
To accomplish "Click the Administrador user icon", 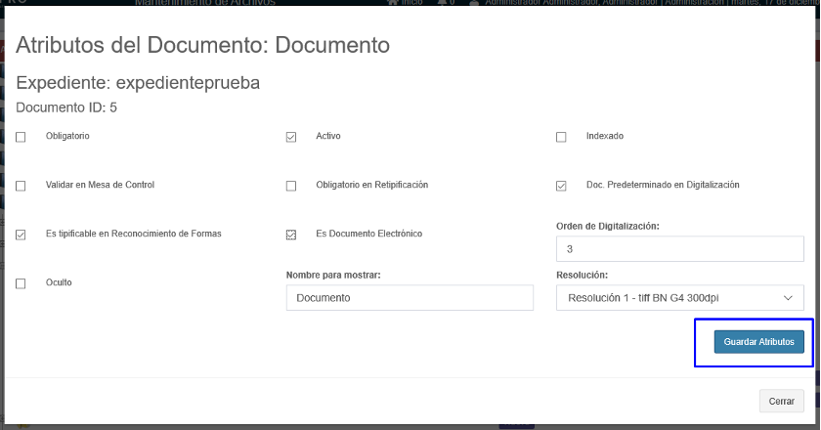I will click(x=475, y=3).
